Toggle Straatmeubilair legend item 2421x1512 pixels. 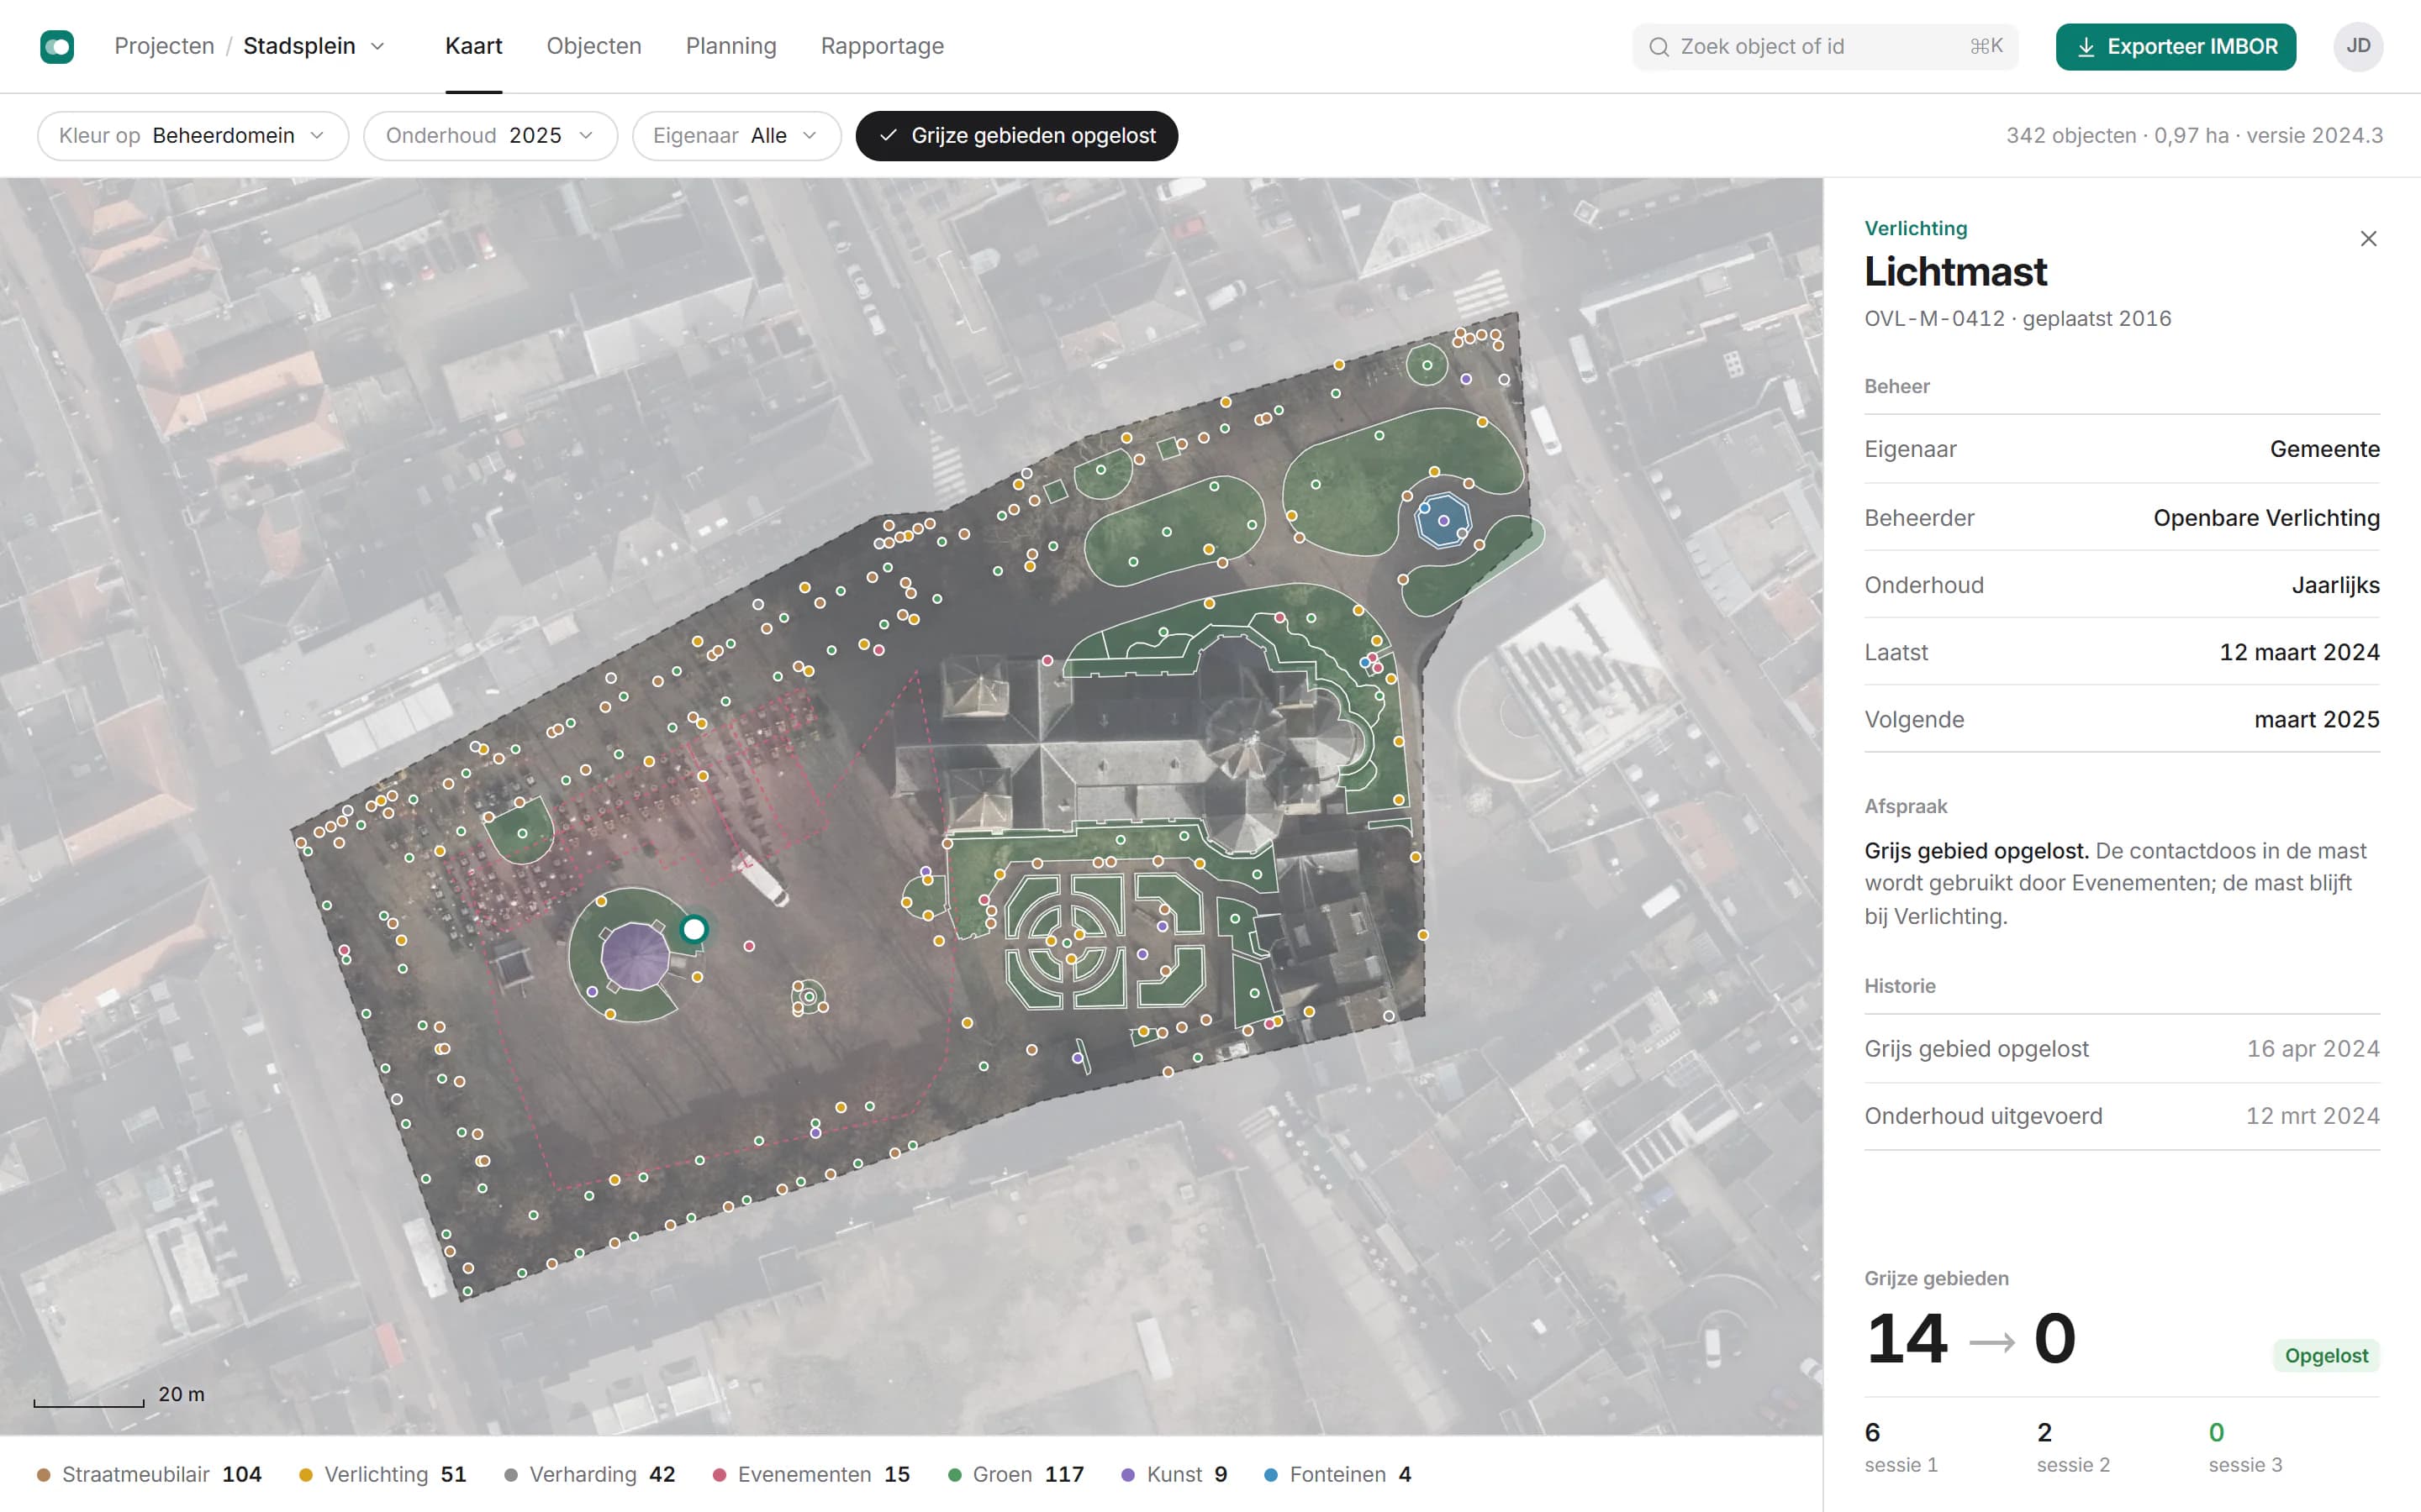[x=149, y=1474]
